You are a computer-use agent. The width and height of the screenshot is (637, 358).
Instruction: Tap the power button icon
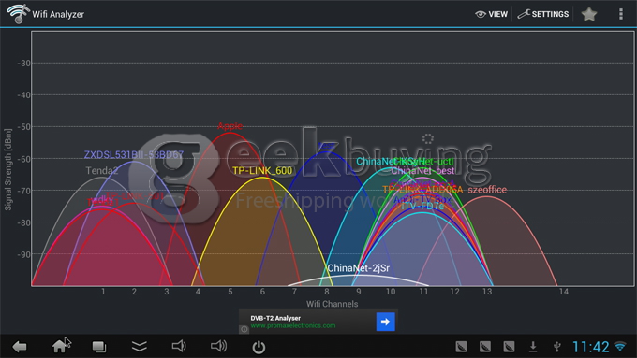coord(259,347)
